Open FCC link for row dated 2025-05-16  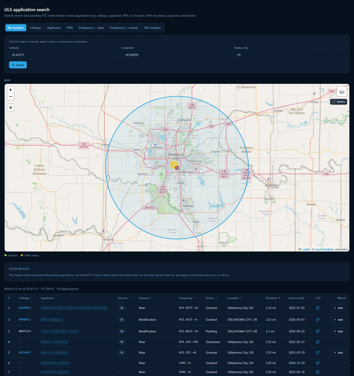pyautogui.click(x=318, y=372)
